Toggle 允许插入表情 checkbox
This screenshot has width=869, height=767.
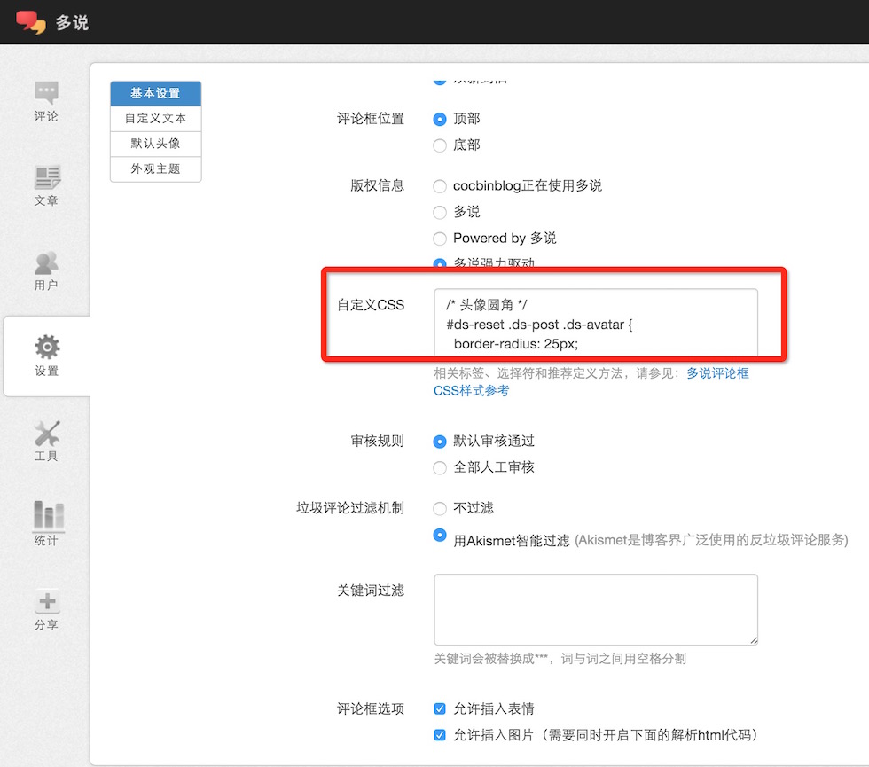point(440,708)
